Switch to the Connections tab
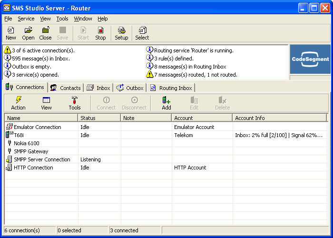333x238 pixels. tap(25, 87)
